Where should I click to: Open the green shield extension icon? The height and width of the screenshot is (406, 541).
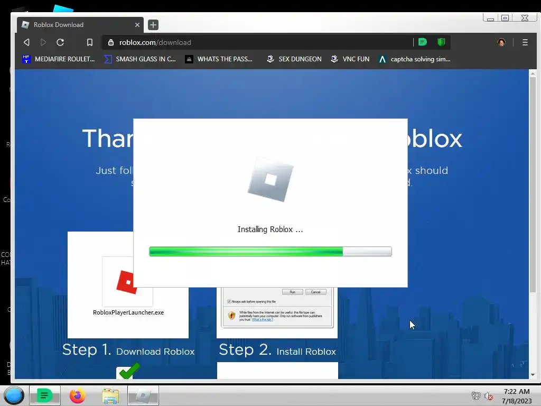pyautogui.click(x=441, y=42)
